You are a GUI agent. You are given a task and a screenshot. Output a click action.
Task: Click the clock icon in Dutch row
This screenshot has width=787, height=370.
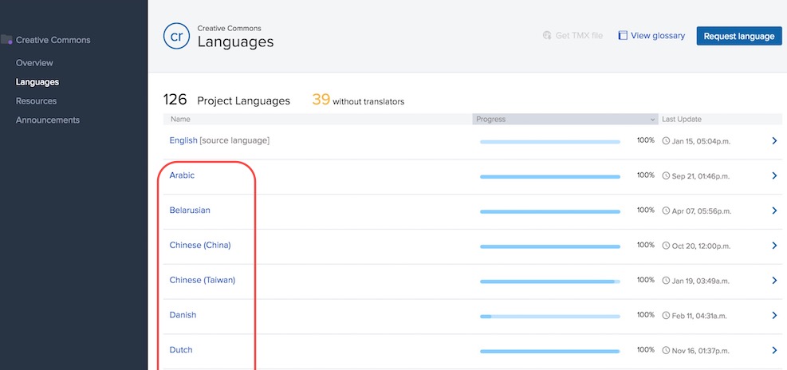pyautogui.click(x=667, y=351)
